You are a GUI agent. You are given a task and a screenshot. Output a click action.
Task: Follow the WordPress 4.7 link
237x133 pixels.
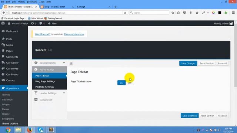coord(43,34)
